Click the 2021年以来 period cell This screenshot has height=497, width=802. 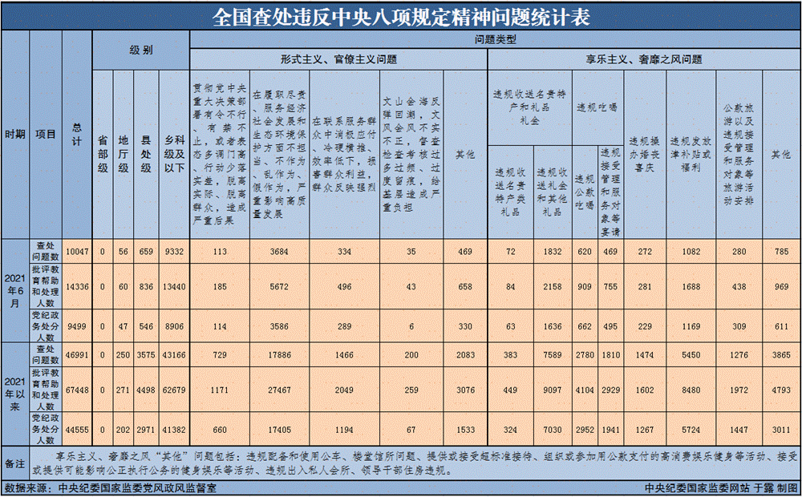click(14, 394)
